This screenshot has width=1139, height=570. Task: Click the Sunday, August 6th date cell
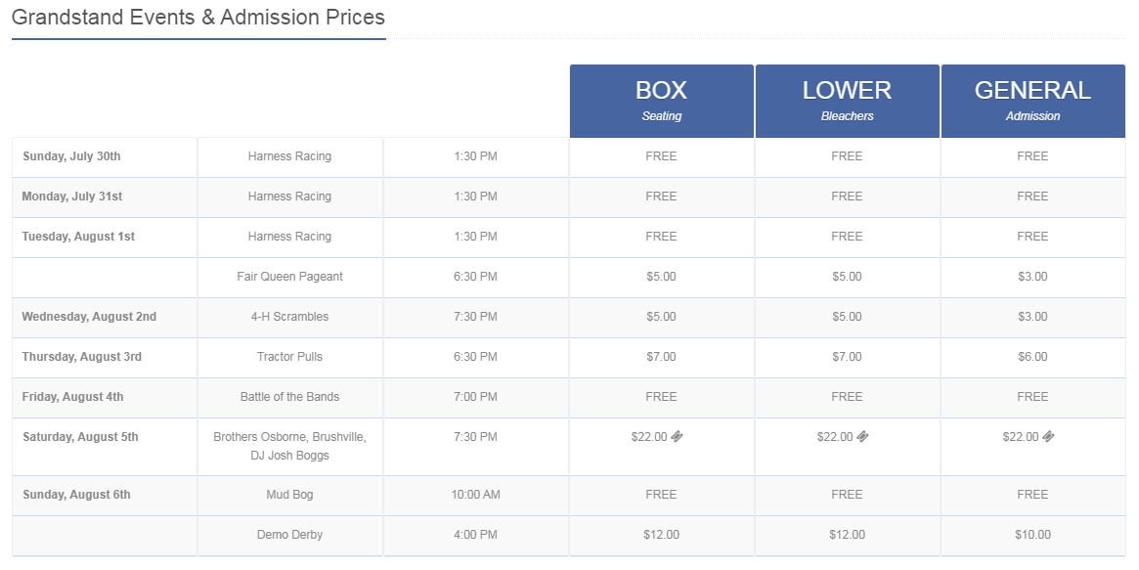pos(105,496)
